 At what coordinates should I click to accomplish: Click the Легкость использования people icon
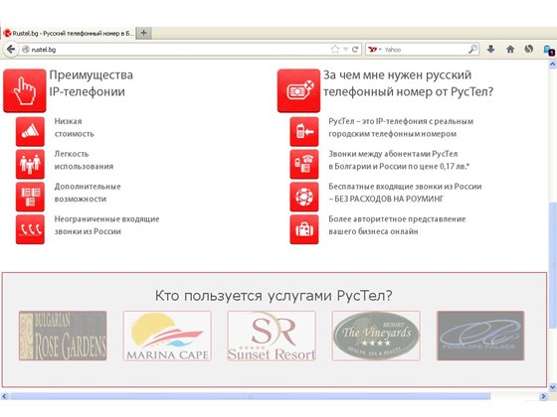click(30, 164)
